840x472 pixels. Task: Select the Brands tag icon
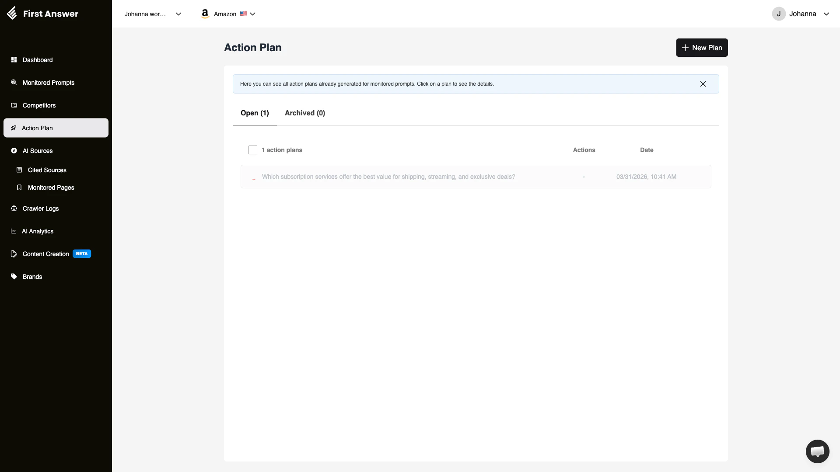pos(14,276)
